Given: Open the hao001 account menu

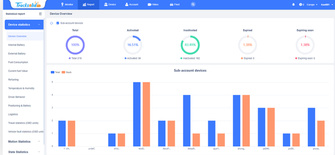Looking at the screenshot, I should click(x=326, y=5).
